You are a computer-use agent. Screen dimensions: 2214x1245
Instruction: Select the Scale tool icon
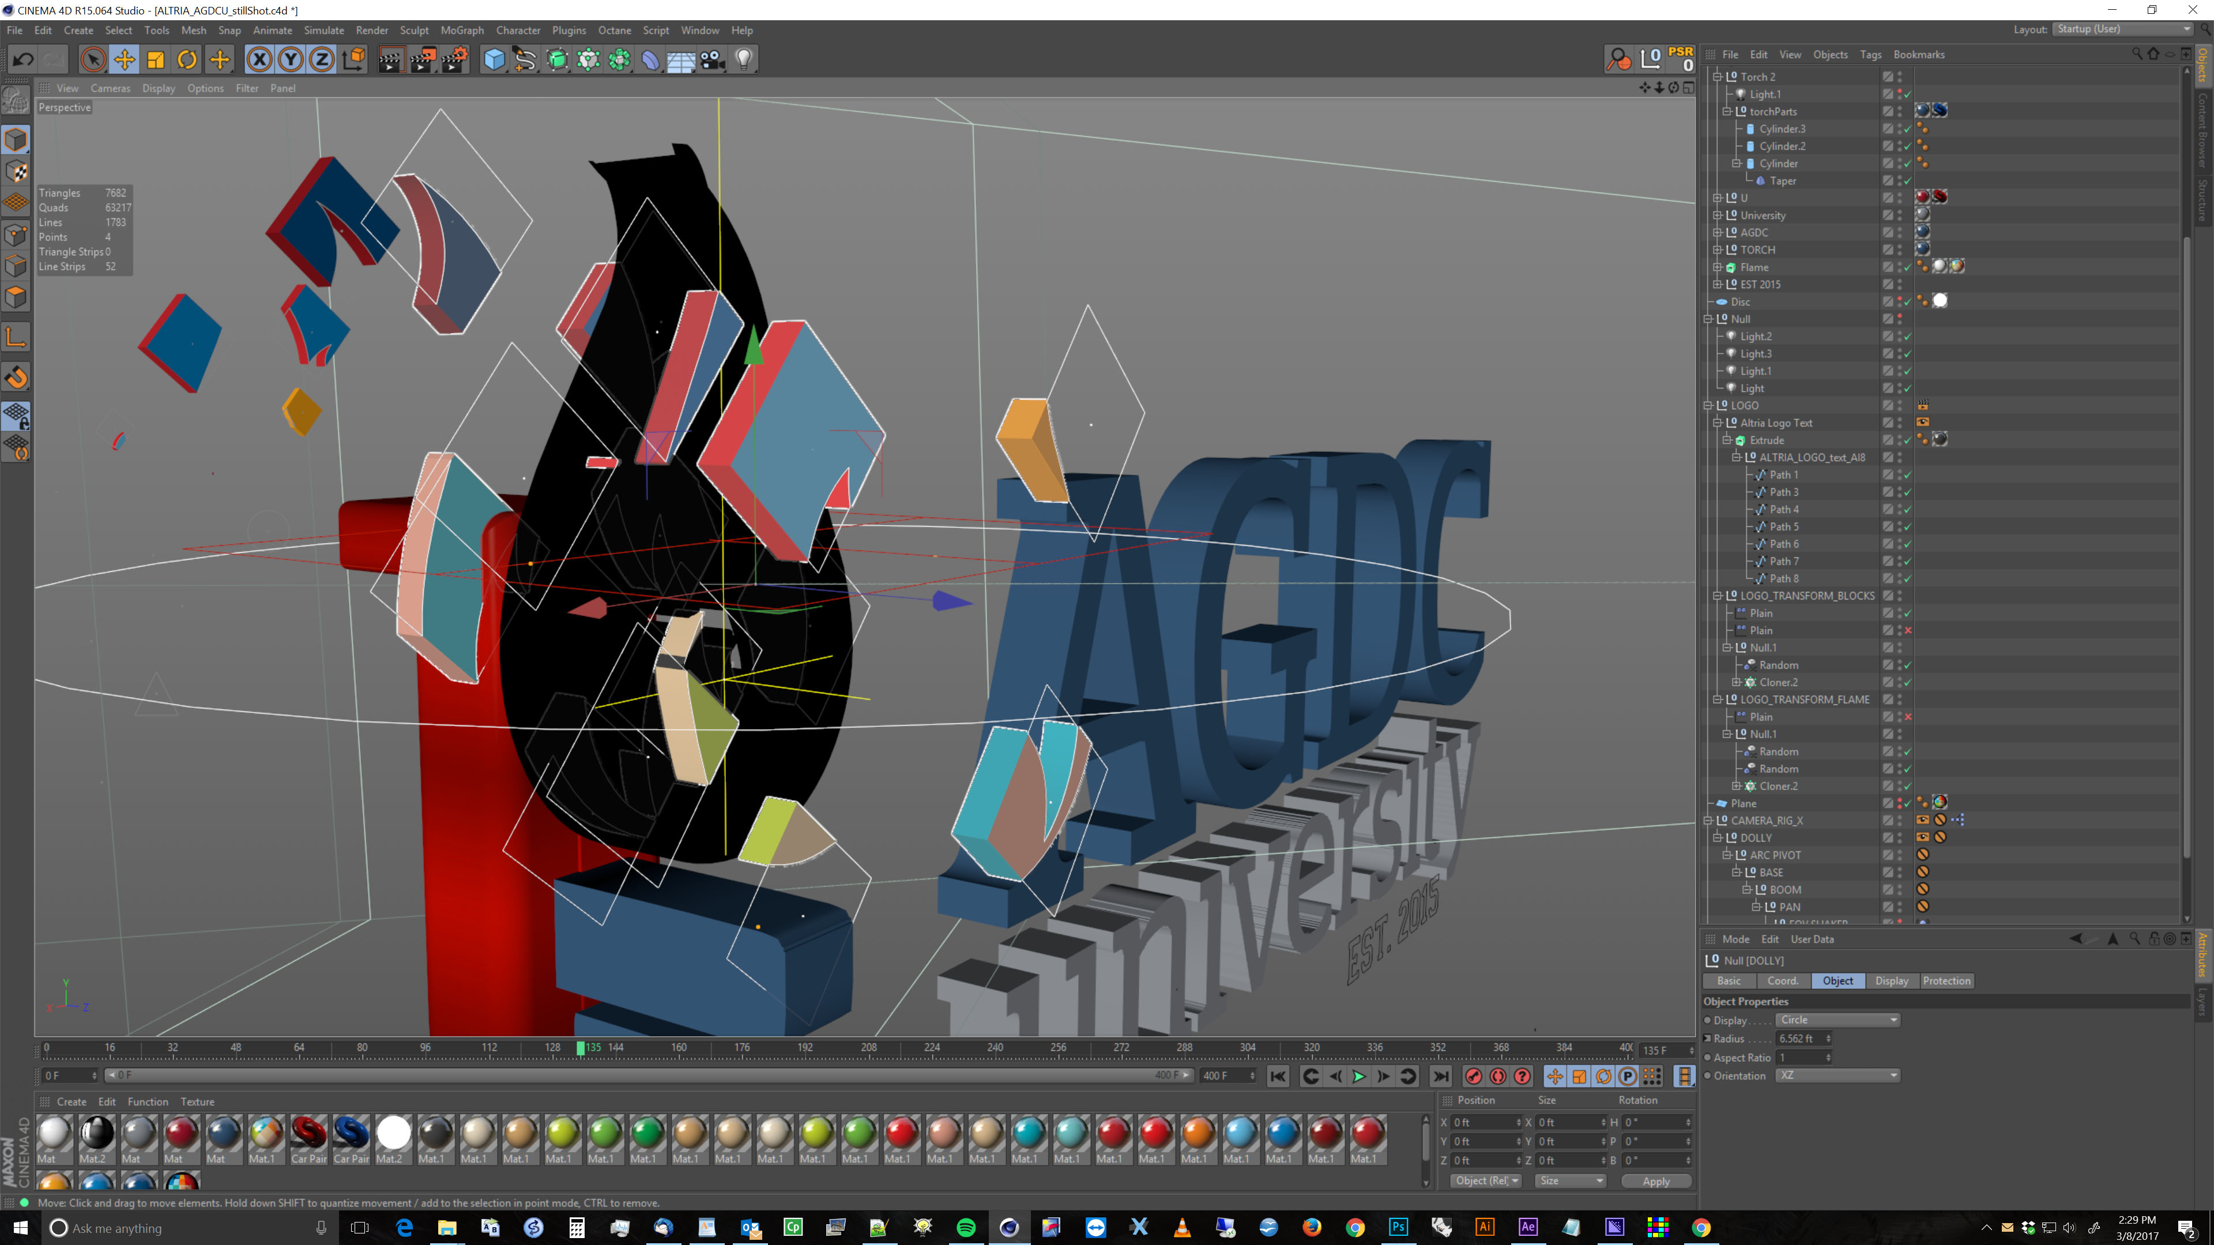pyautogui.click(x=156, y=59)
